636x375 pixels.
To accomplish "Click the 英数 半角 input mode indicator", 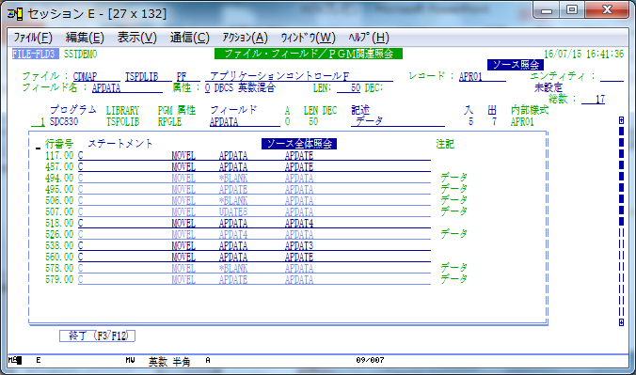I will click(169, 361).
